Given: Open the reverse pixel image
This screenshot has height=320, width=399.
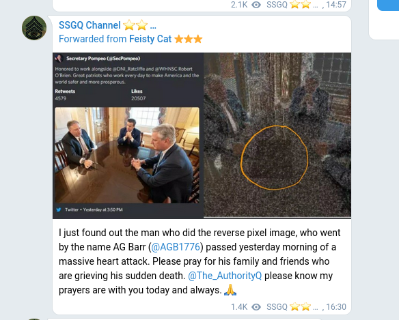Looking at the screenshot, I should 277,136.
